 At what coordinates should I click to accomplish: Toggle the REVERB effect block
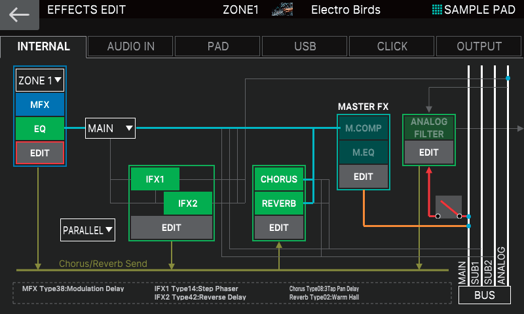278,203
